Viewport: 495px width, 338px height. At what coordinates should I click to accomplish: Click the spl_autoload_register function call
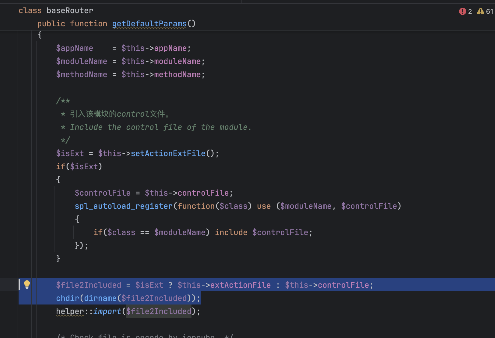(x=123, y=206)
